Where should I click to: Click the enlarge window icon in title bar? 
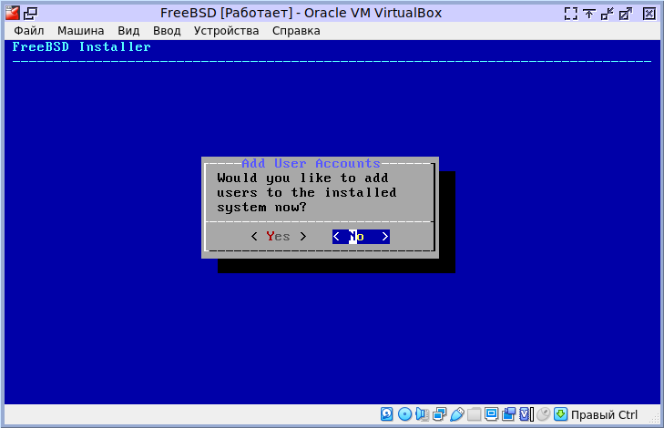click(x=626, y=14)
